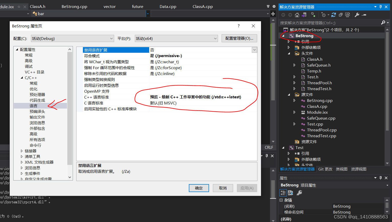Screen dimensions: 392x222
Task: Open the BeStrong.cpp document tab
Action: [74, 6]
